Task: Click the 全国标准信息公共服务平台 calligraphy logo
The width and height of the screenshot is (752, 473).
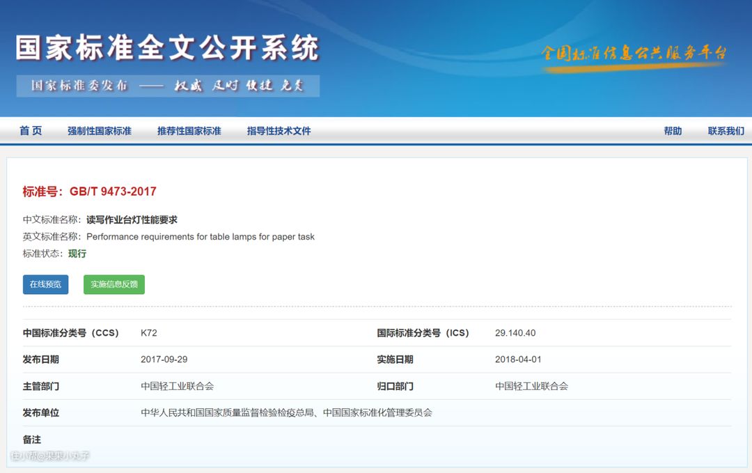Action: (634, 54)
